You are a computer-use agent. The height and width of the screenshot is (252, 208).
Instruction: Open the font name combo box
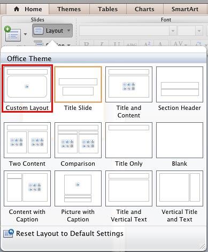click(128, 31)
